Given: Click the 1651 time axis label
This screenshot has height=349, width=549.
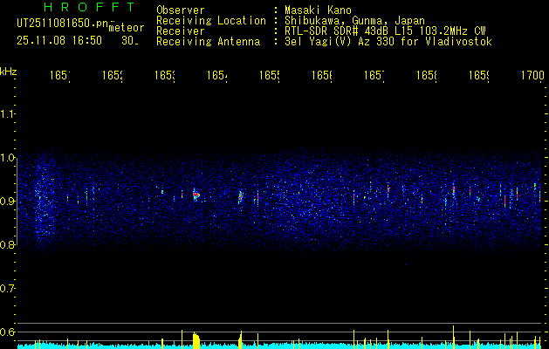Looking at the screenshot, I should [60, 75].
